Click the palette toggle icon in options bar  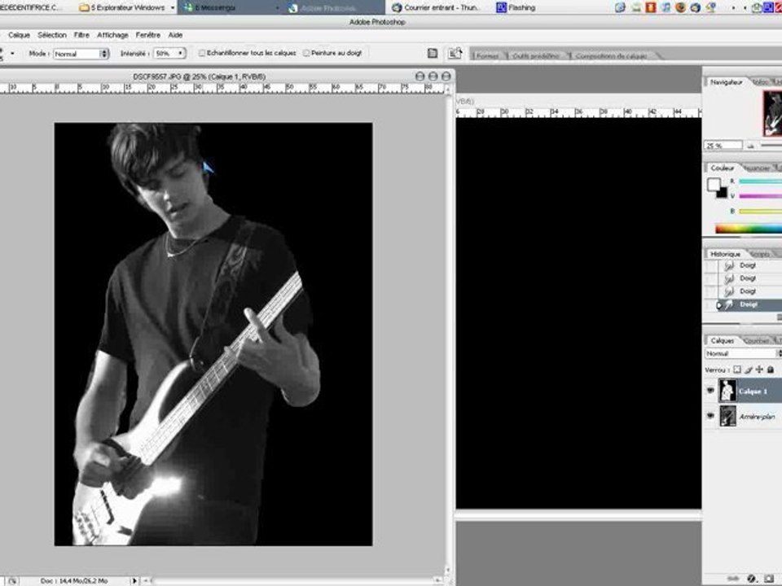tap(433, 54)
